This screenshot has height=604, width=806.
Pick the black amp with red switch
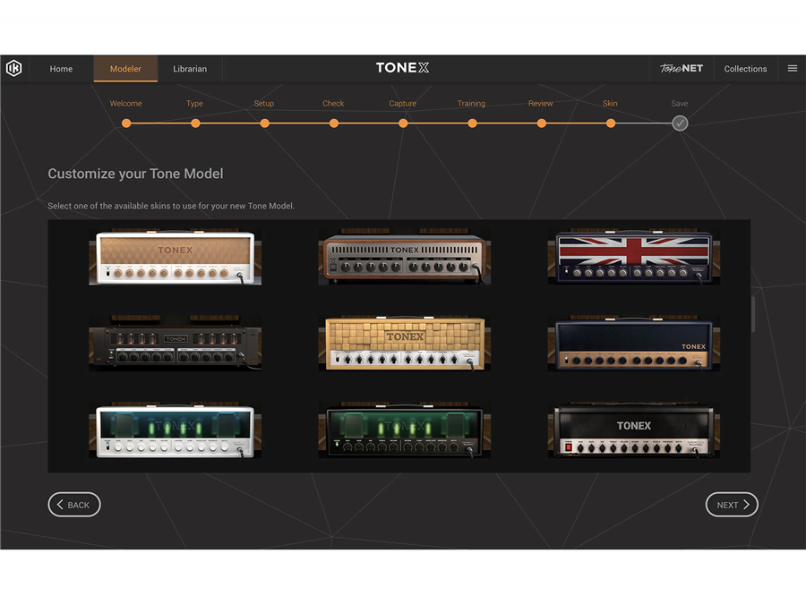click(634, 431)
